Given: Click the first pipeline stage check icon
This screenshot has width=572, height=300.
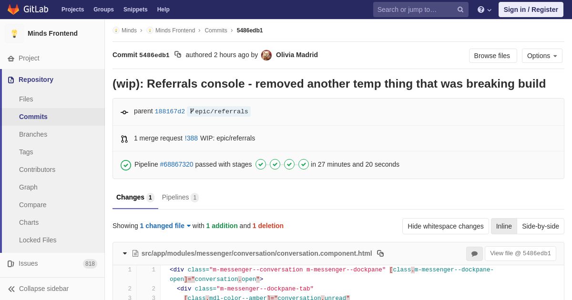Looking at the screenshot, I should (x=261, y=164).
